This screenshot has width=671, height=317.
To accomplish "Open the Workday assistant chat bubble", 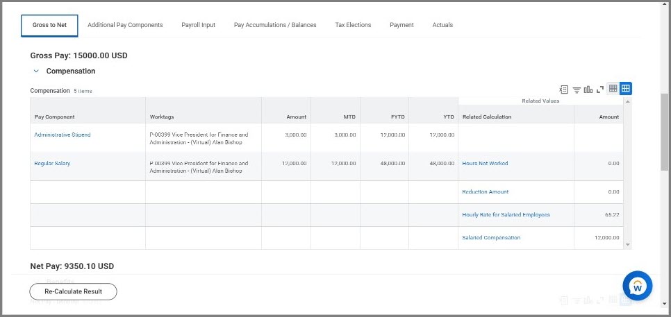I will [637, 286].
